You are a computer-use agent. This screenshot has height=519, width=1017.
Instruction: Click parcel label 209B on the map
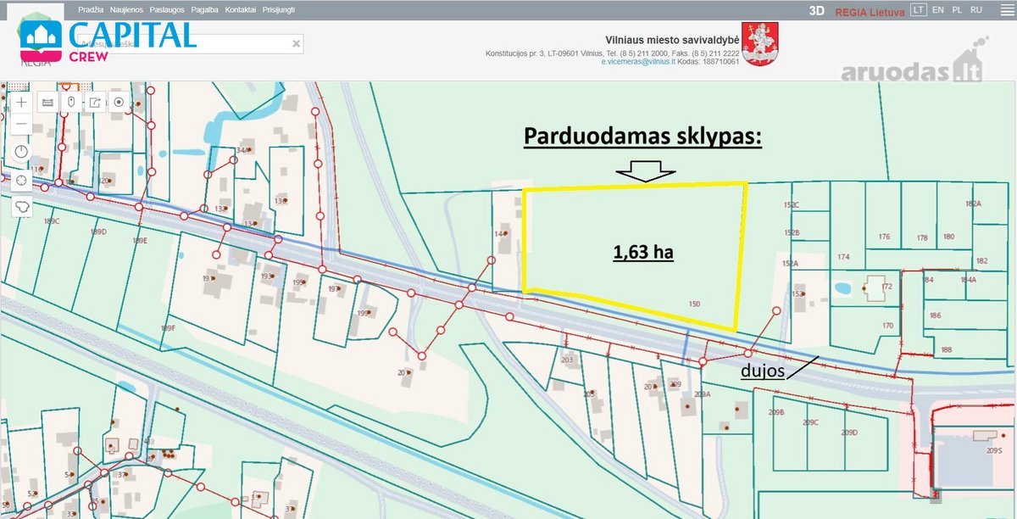click(776, 412)
